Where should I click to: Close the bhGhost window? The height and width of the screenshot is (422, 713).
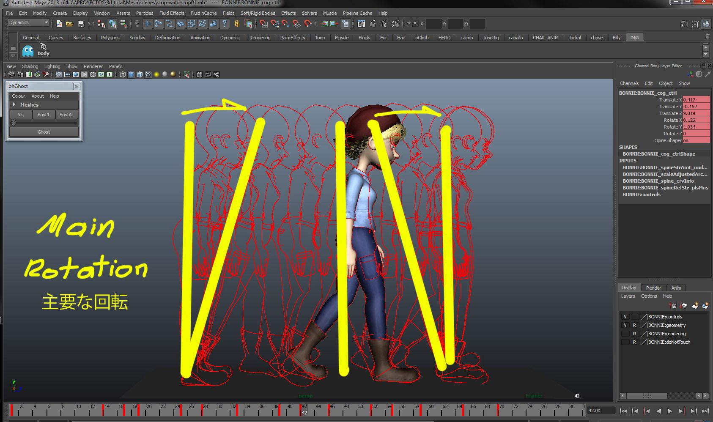[x=77, y=86]
